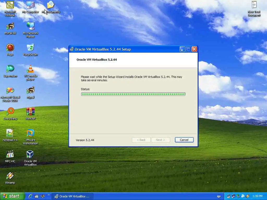This screenshot has width=267, height=200.
Task: Open the Start menu
Action: click(x=12, y=196)
